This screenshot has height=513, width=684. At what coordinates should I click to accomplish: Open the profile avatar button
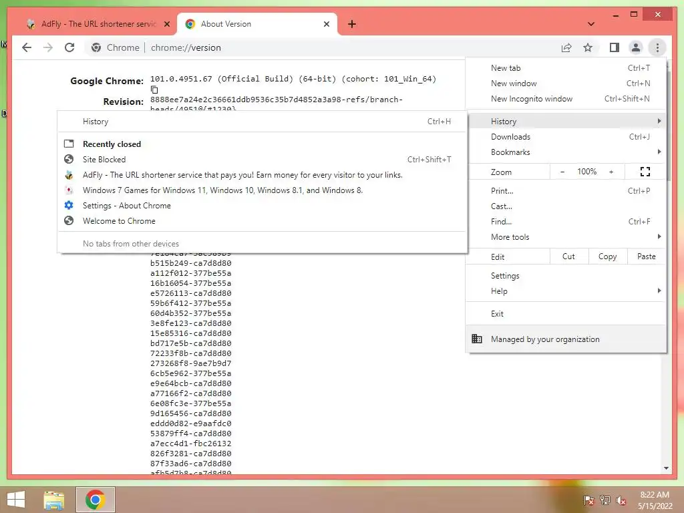(x=636, y=47)
